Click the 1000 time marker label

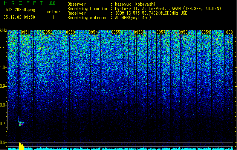[228, 32]
